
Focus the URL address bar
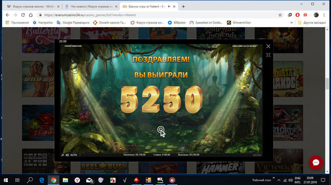coord(160,15)
